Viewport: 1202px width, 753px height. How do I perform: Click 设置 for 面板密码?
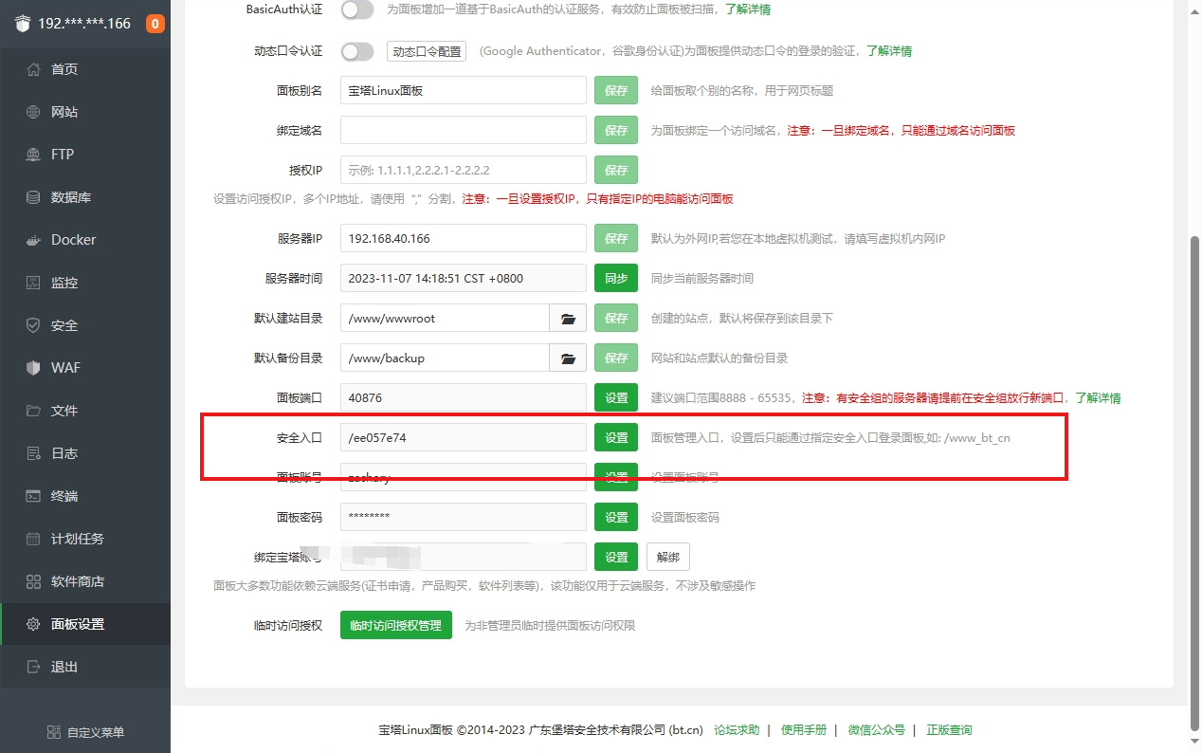pos(616,518)
